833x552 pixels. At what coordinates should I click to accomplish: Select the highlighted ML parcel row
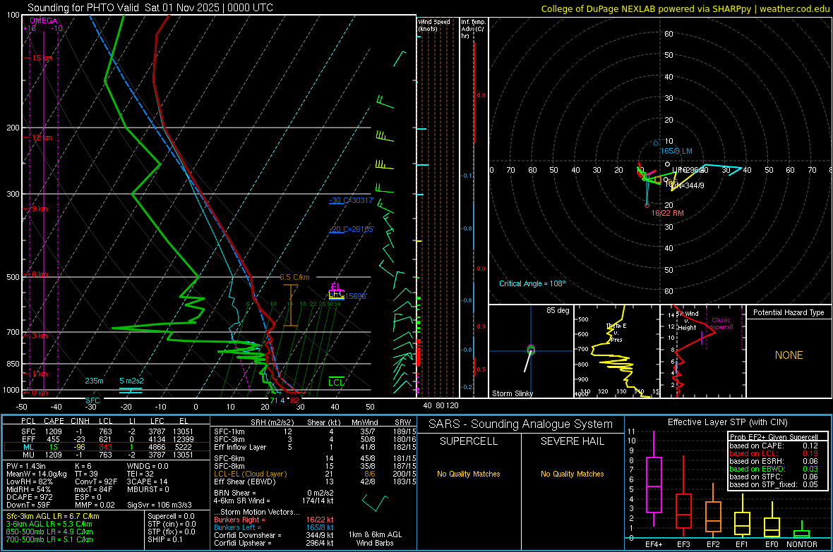point(107,447)
